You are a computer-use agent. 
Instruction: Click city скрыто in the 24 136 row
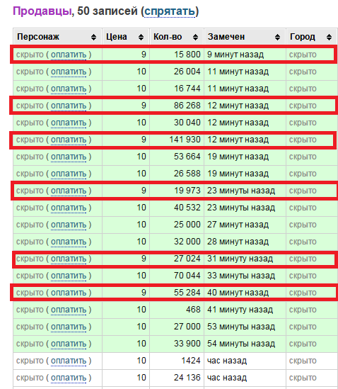(303, 378)
